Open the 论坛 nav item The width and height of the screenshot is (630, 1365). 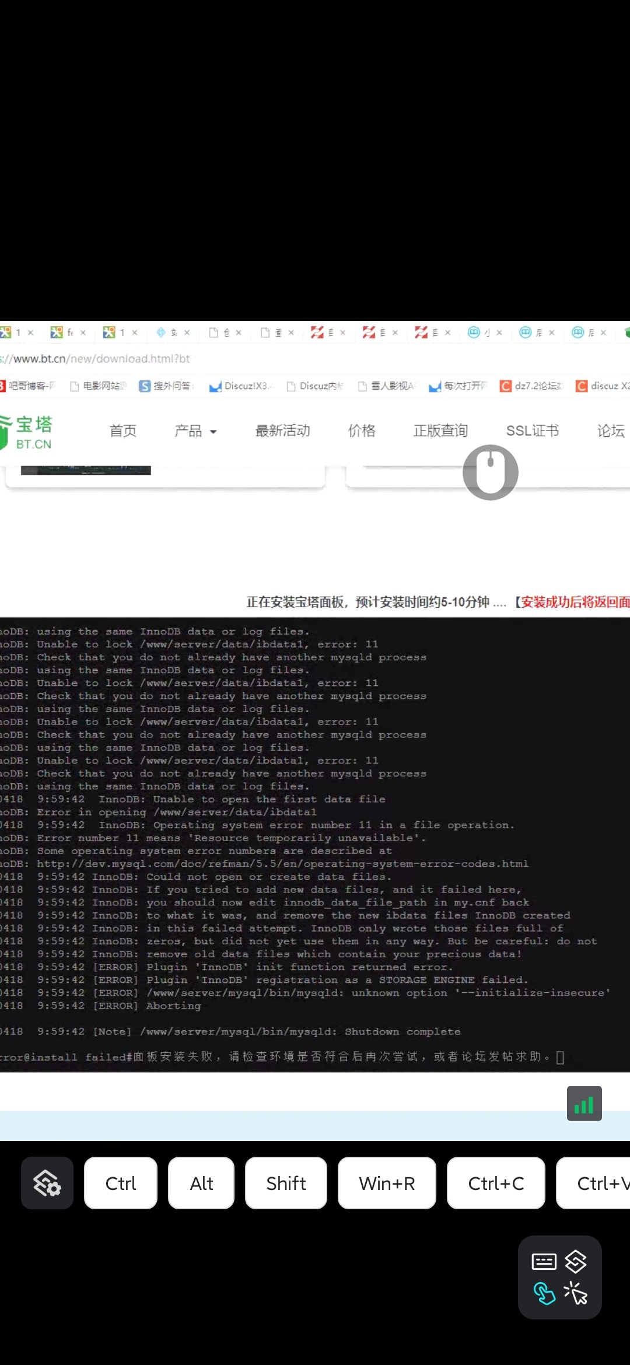point(611,431)
